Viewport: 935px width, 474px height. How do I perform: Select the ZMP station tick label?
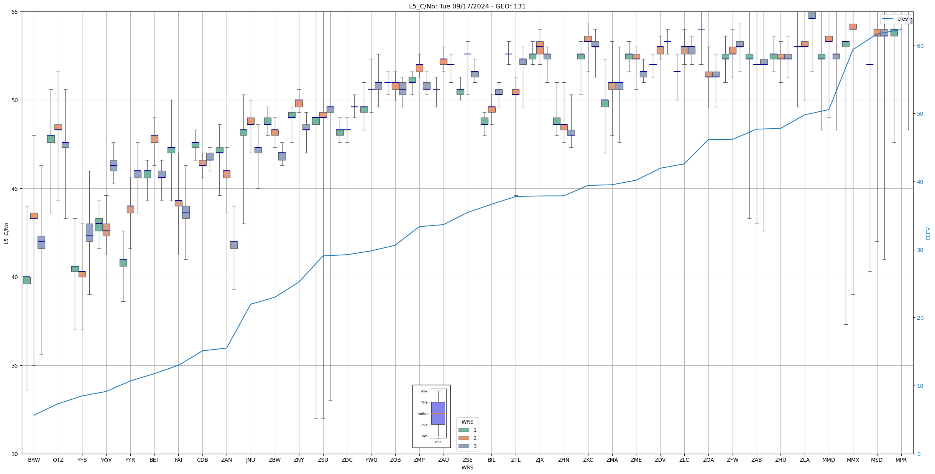(x=419, y=460)
